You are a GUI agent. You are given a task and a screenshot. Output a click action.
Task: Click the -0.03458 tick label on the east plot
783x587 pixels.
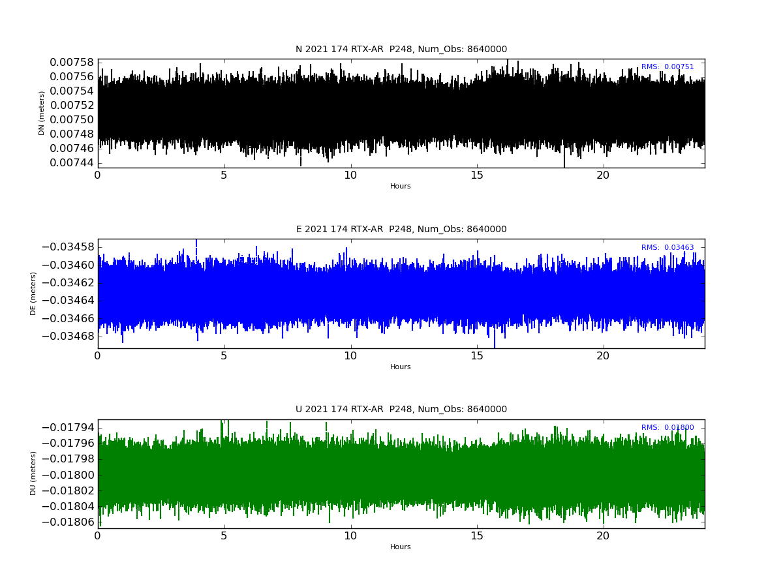(68, 247)
